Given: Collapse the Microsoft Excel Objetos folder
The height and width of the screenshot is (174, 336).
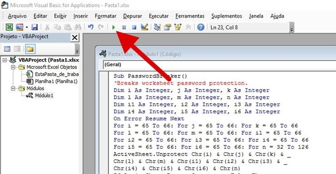Looking at the screenshot, I should [13, 67].
